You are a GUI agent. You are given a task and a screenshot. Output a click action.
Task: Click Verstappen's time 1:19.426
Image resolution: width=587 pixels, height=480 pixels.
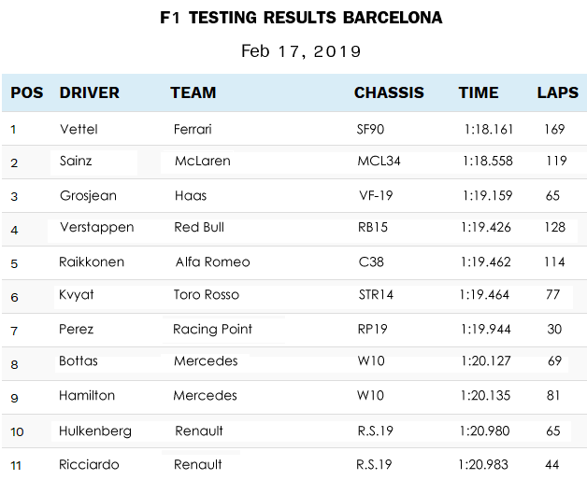point(486,227)
